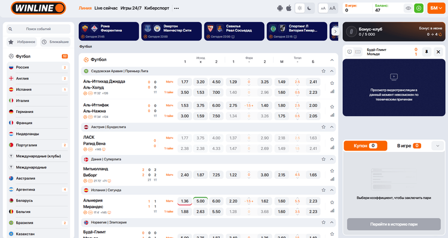Select the small font size option
Viewport: 448px width, 238px height.
tap(323, 8)
